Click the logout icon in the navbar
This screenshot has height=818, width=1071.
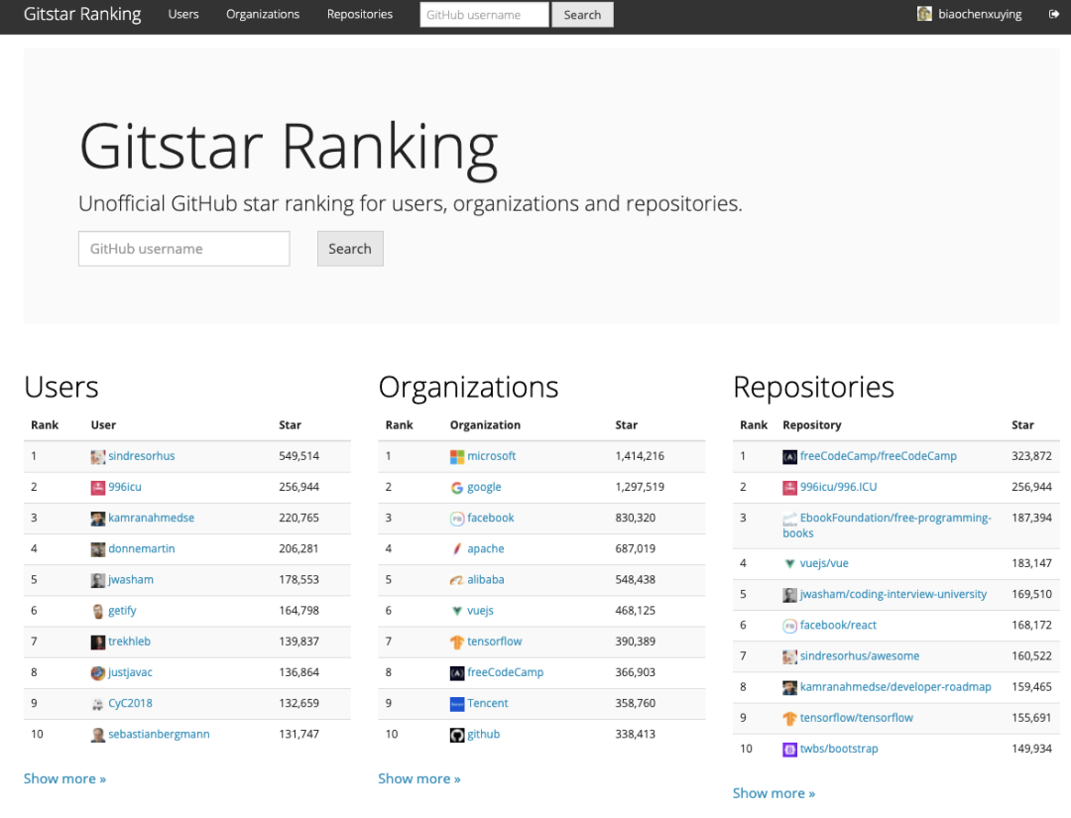(1054, 14)
